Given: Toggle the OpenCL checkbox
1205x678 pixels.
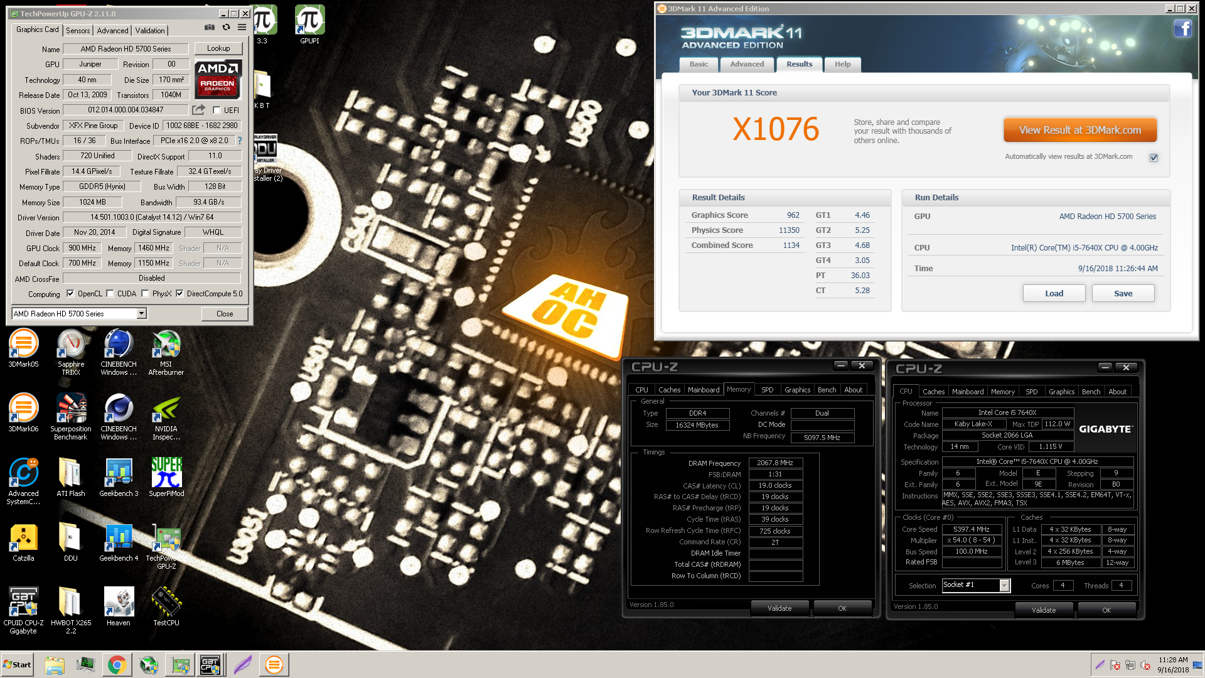Looking at the screenshot, I should pos(70,294).
